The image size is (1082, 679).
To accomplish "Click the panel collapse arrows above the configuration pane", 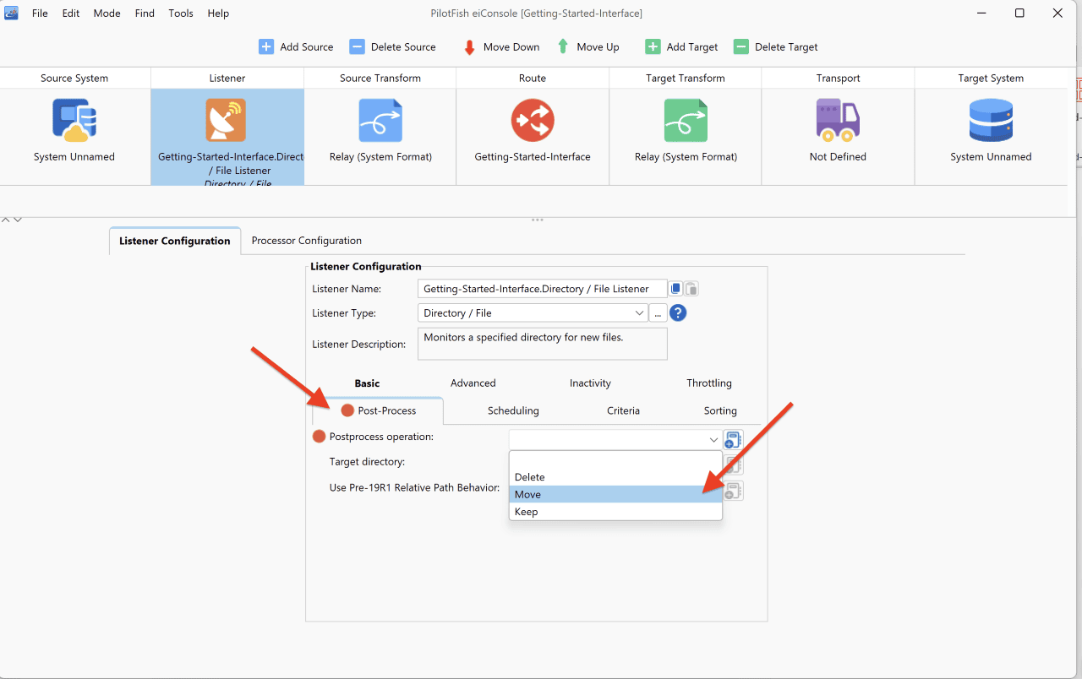I will pos(11,220).
